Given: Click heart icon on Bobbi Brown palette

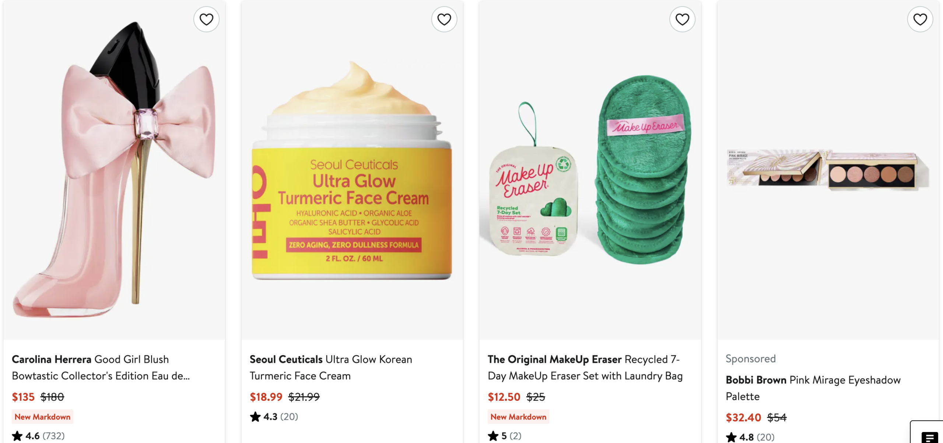Looking at the screenshot, I should 920,19.
